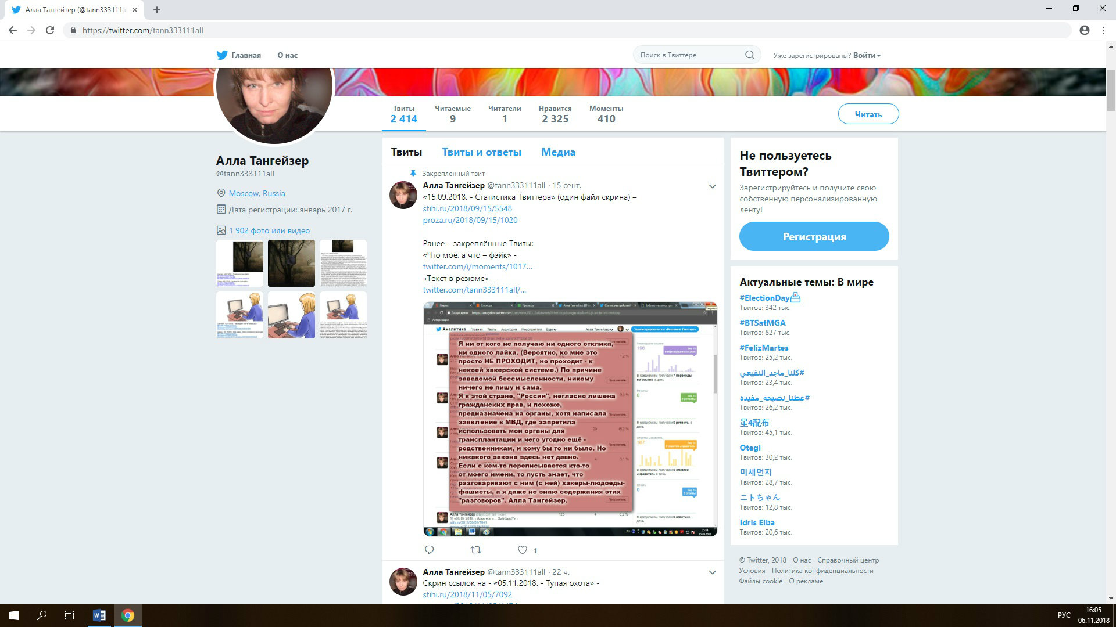Open a new browser tab with the plus icon
This screenshot has height=627, width=1116.
(x=157, y=10)
